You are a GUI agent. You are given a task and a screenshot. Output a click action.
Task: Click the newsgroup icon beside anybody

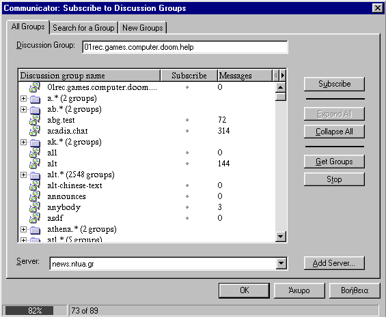pyautogui.click(x=35, y=207)
